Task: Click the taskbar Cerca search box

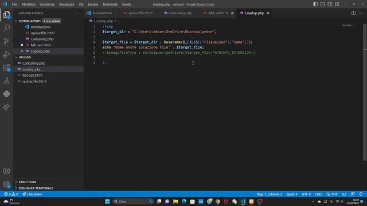Action: [x=133, y=201]
